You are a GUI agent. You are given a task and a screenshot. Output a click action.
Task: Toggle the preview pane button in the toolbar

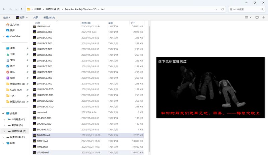click(x=257, y=17)
